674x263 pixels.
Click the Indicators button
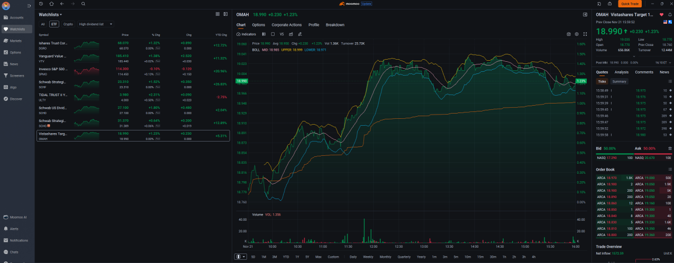click(x=246, y=34)
